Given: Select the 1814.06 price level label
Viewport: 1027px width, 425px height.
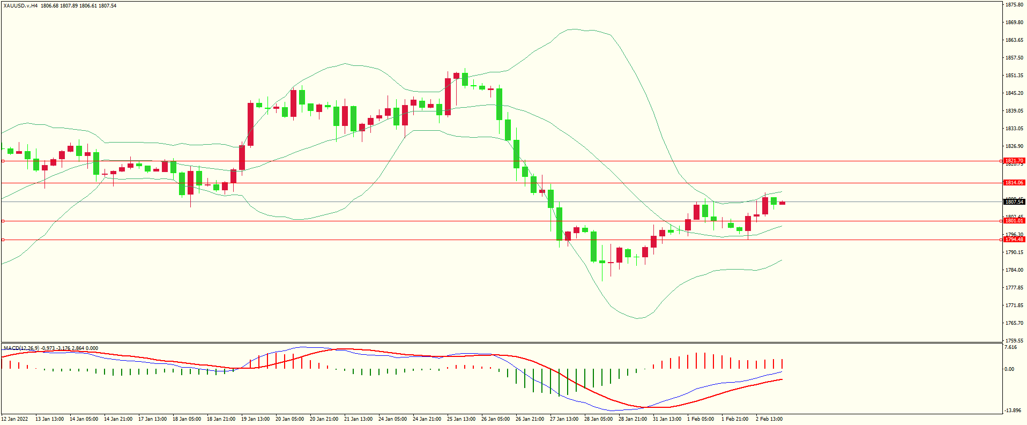Looking at the screenshot, I should (x=1014, y=183).
